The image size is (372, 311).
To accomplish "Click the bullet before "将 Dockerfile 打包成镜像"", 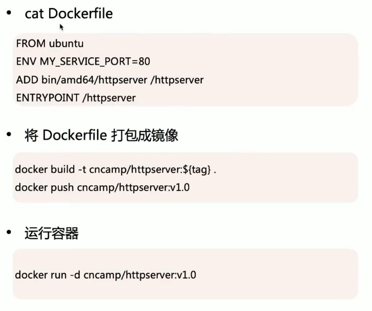I will [x=9, y=135].
